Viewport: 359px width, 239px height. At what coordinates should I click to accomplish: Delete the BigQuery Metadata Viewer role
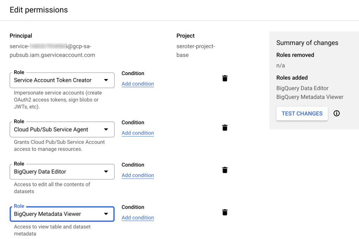(225, 212)
